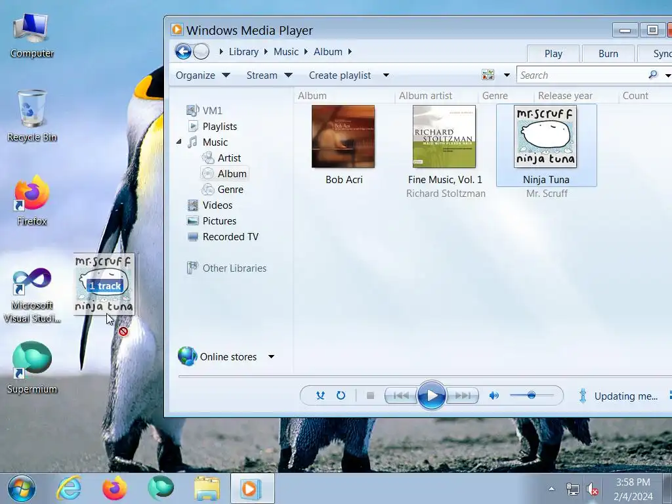Image resolution: width=672 pixels, height=504 pixels.
Task: Expand the arrow after Album breadcrumb
Action: (x=350, y=52)
